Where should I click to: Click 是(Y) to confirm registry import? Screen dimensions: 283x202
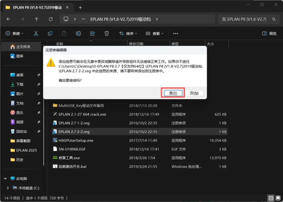click(x=173, y=93)
